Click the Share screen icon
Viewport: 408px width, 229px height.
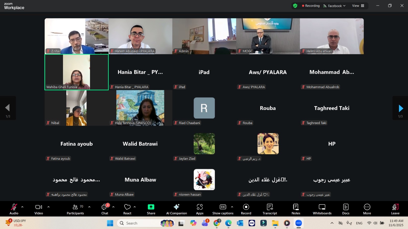[x=151, y=209]
